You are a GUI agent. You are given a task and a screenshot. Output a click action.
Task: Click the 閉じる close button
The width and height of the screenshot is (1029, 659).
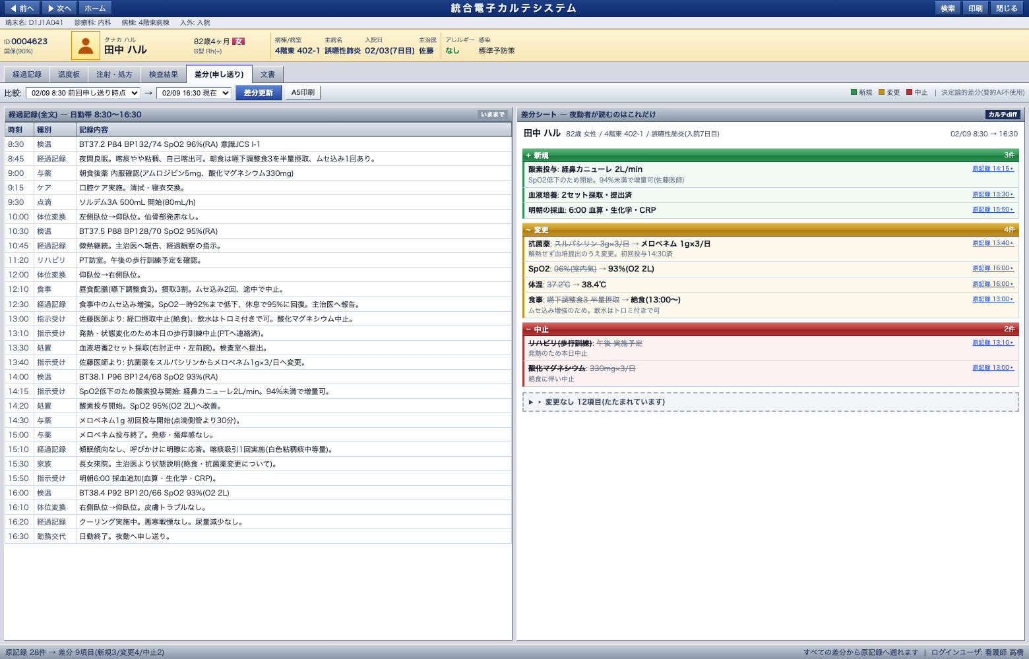point(1007,9)
